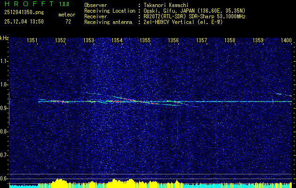The height and width of the screenshot is (188, 296).
Task: Click the date stamp 25.12.04 13:50
Action: tap(24, 22)
